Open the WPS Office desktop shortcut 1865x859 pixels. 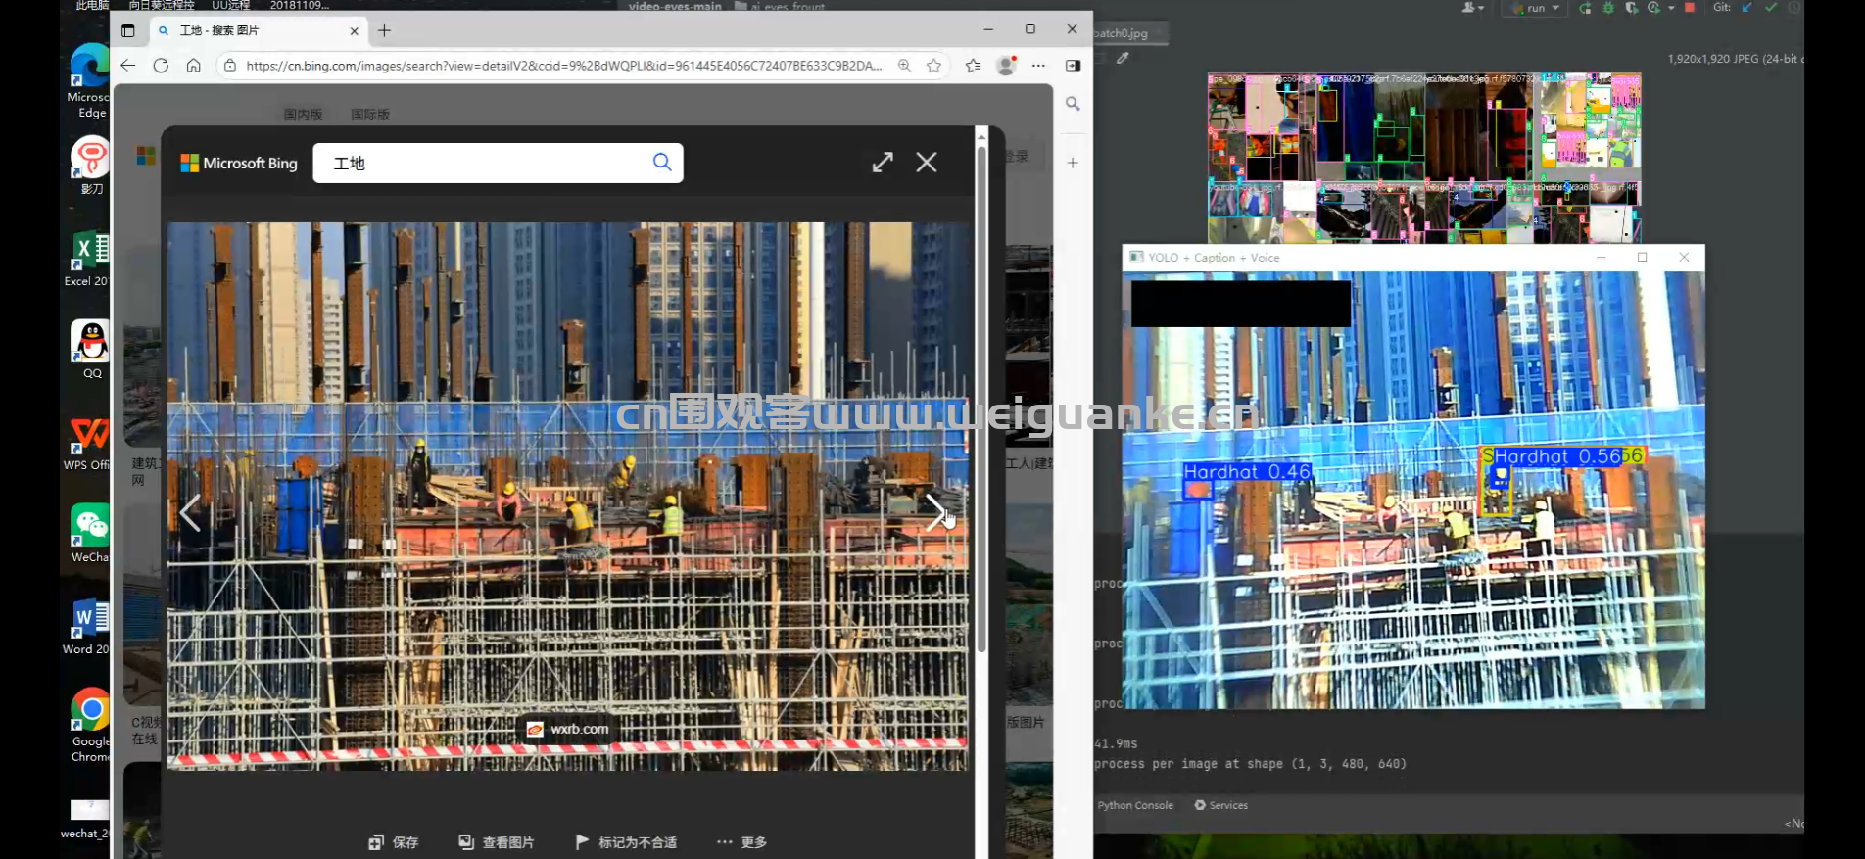pyautogui.click(x=88, y=443)
